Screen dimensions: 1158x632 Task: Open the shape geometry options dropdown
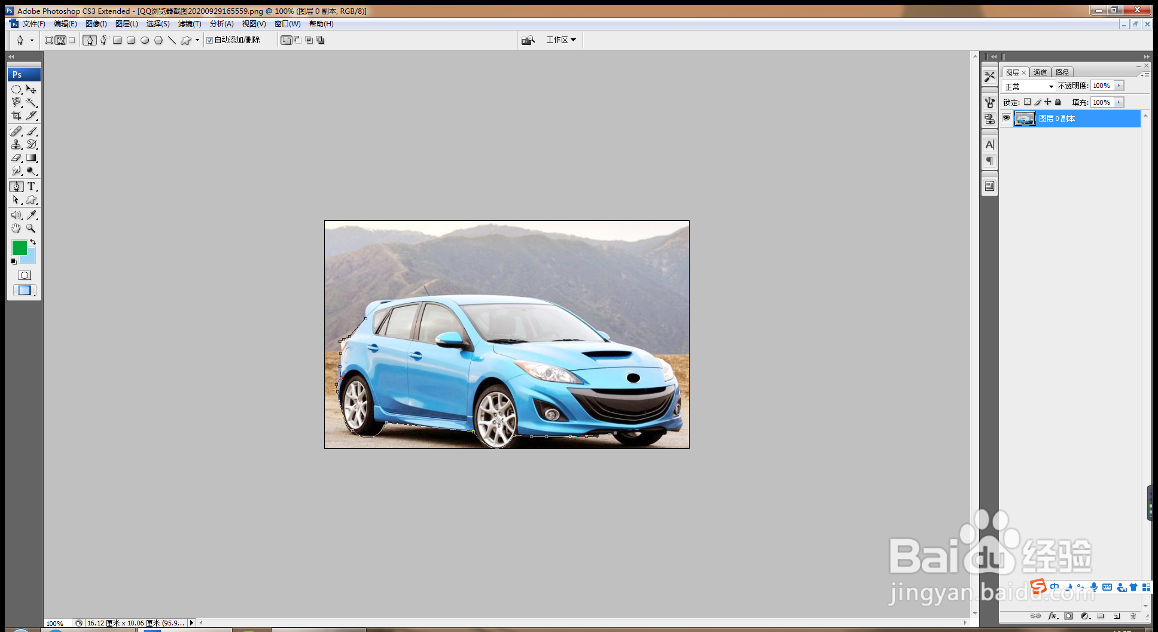click(197, 40)
